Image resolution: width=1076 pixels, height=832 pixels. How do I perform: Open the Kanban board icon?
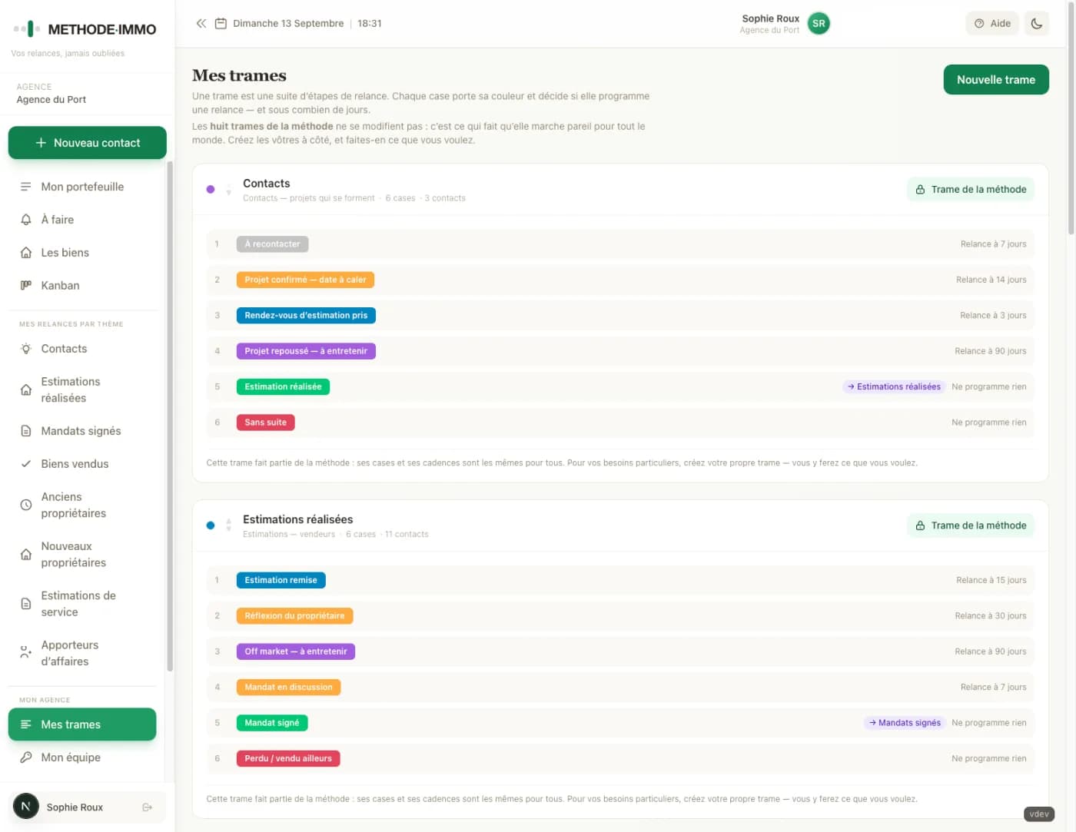click(x=26, y=286)
